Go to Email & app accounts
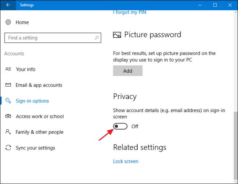 point(39,85)
